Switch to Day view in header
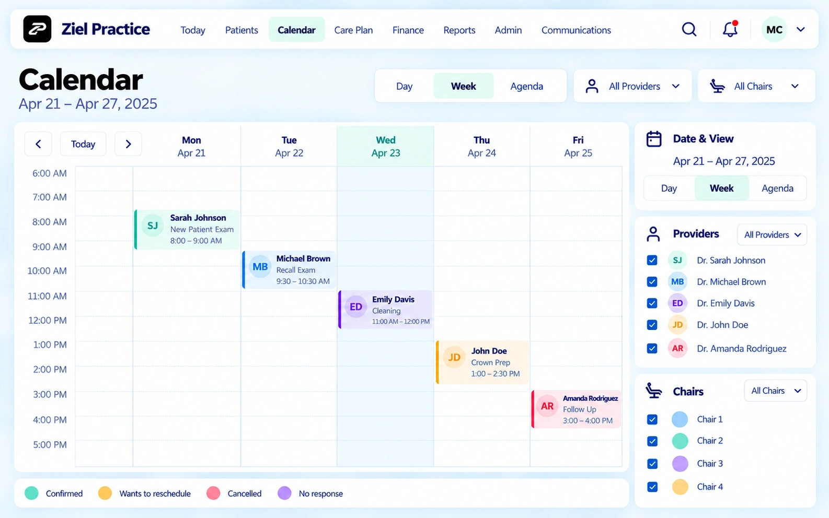 [404, 86]
